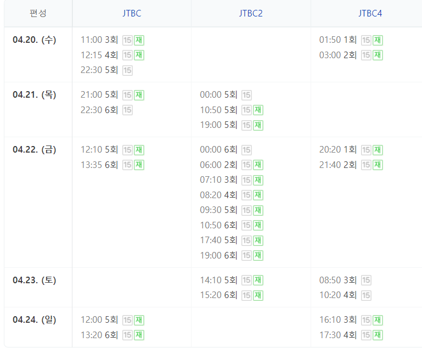Click the 재 rerun icon beside 20:20 1회
Viewport: 422px width, 359px height.
(378, 150)
